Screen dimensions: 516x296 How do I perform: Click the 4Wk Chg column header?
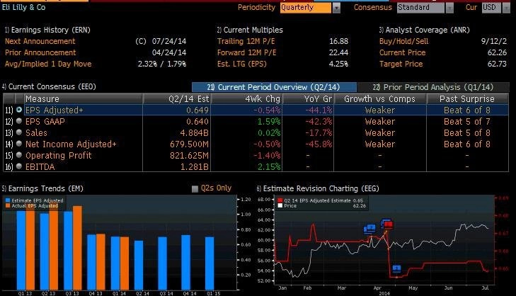click(x=246, y=98)
